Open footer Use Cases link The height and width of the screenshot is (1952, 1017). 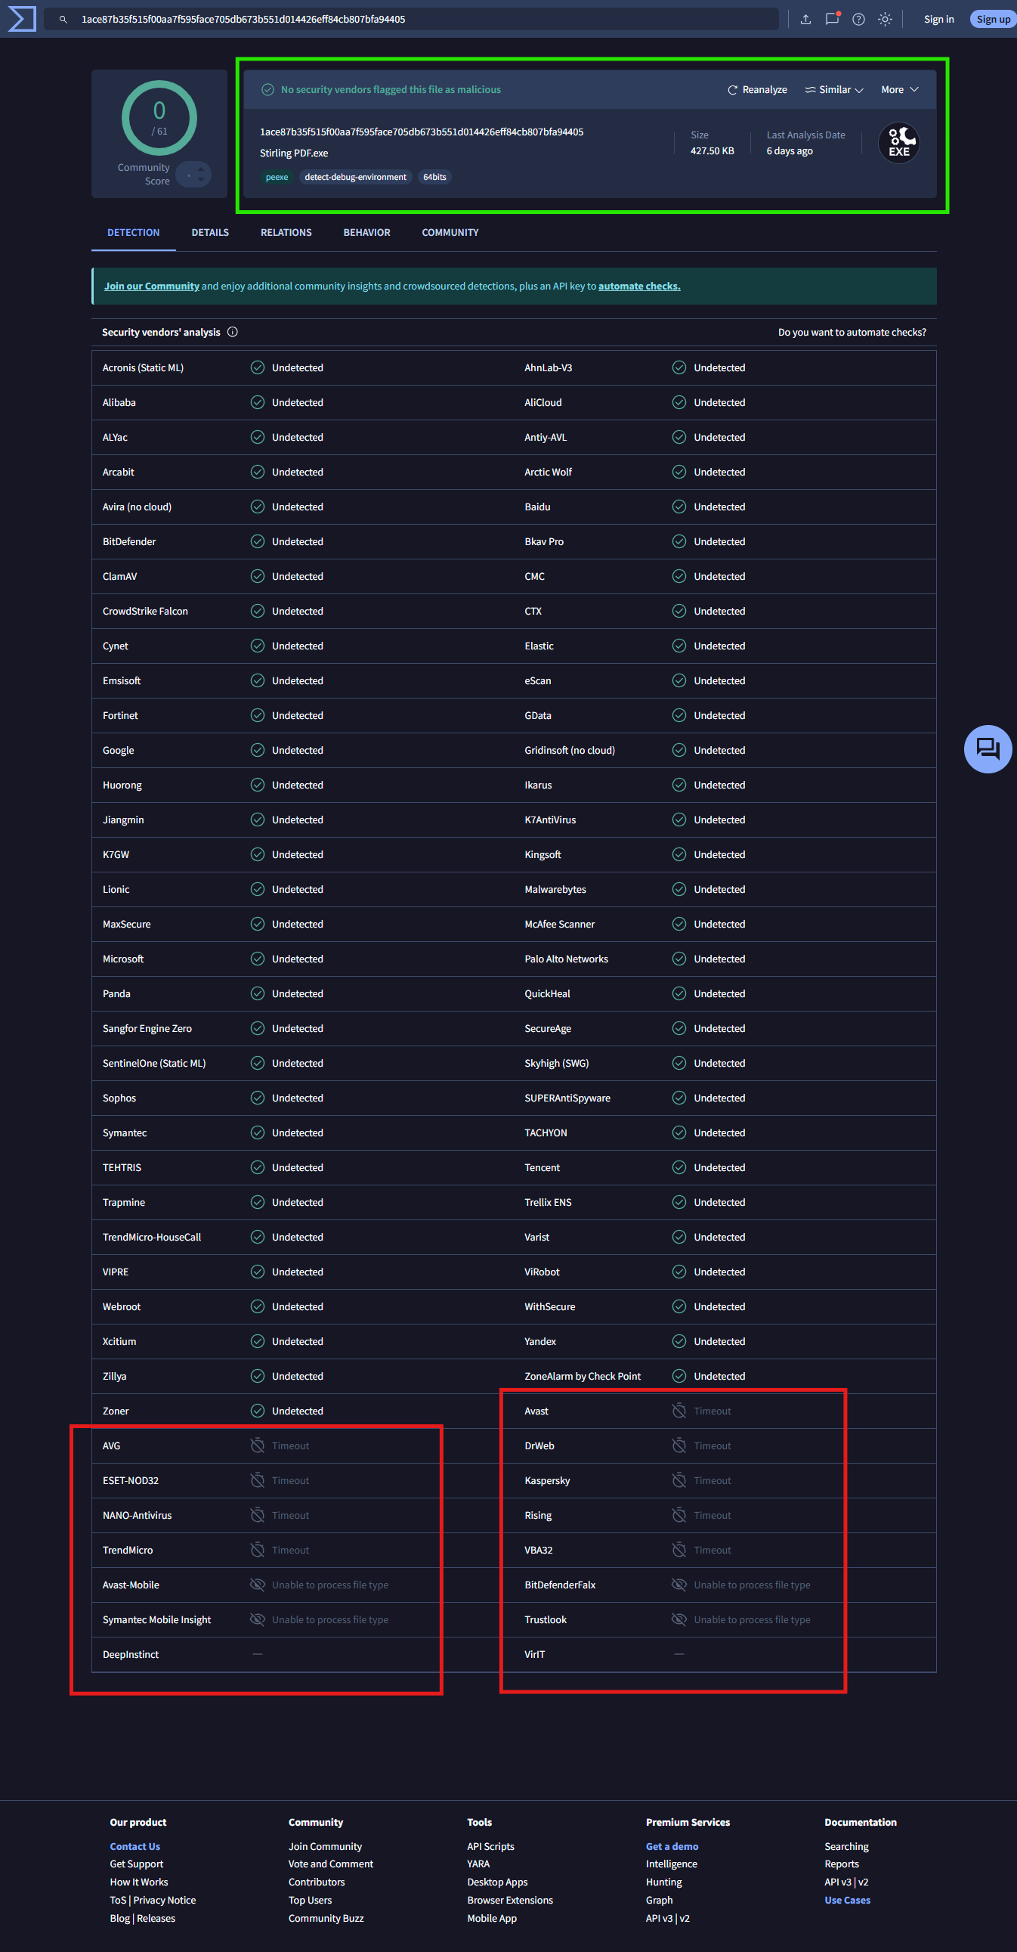[847, 1901]
